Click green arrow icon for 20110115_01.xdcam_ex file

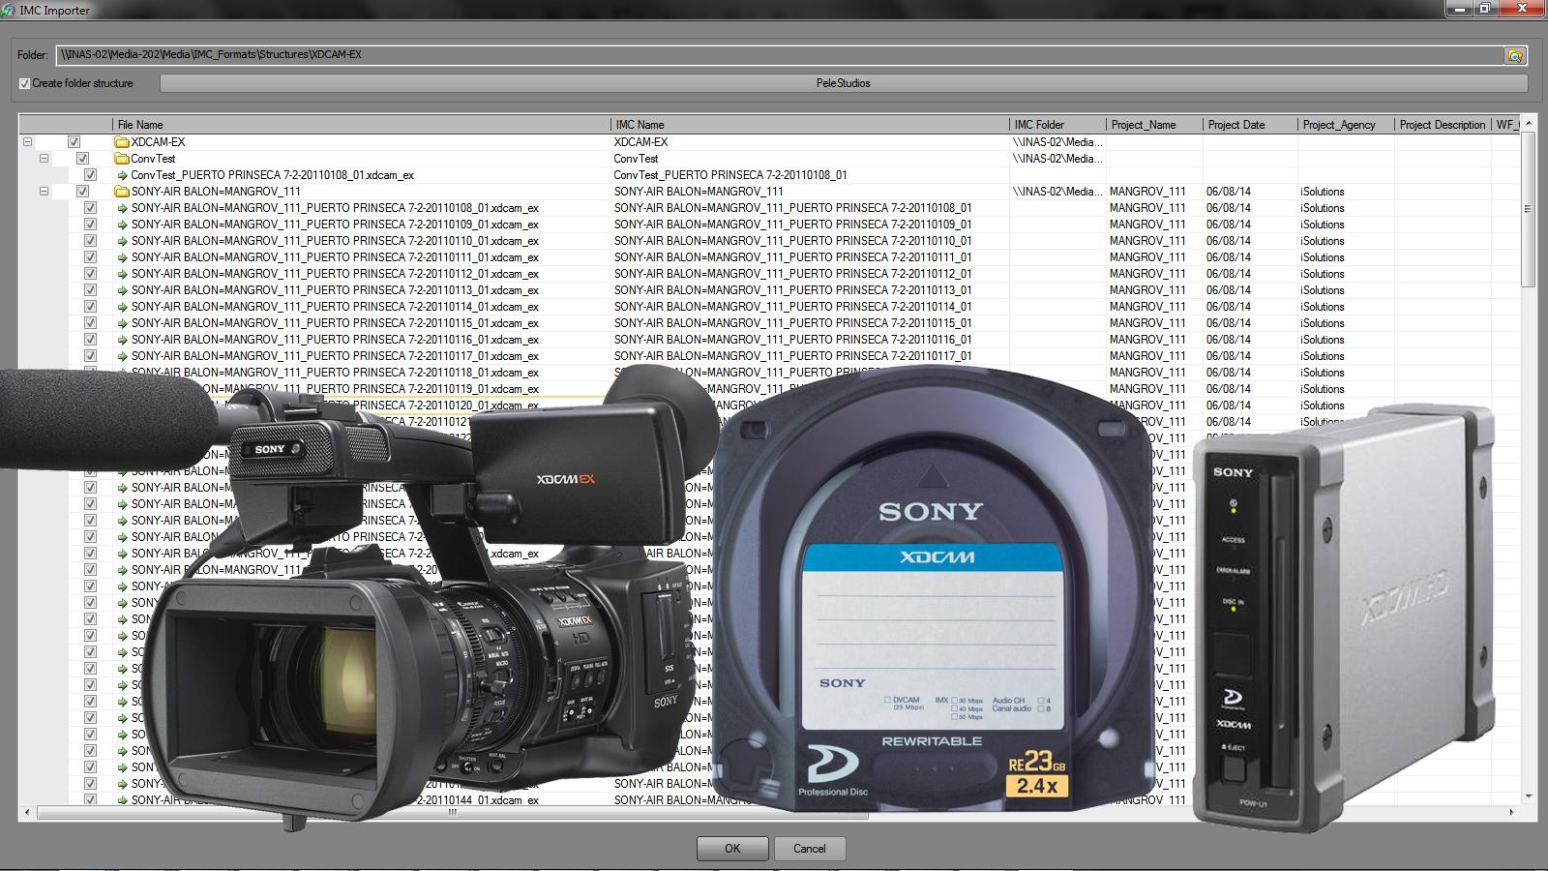tap(122, 323)
